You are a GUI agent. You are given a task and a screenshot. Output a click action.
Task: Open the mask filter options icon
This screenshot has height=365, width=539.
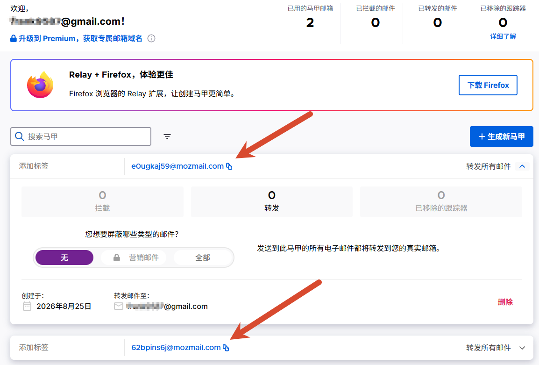click(167, 136)
